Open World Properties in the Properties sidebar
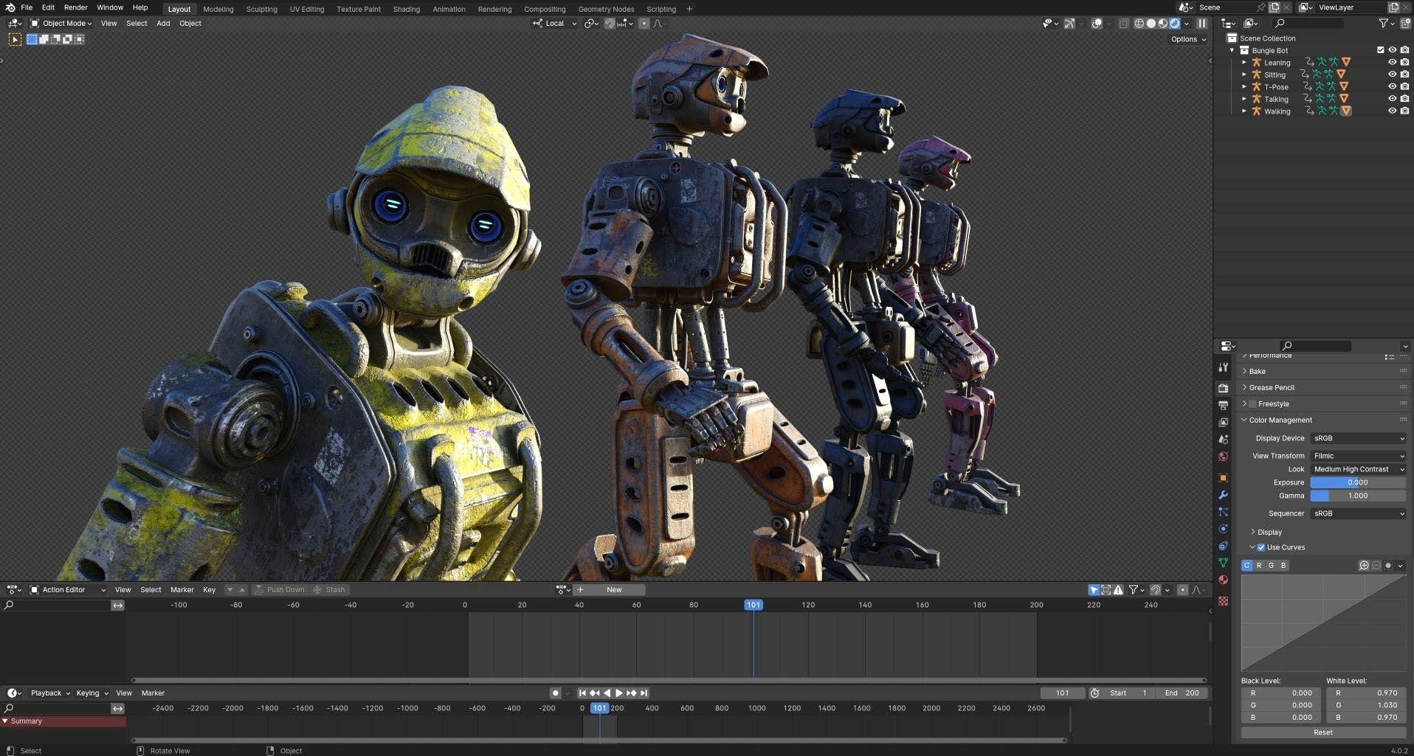The height and width of the screenshot is (756, 1414). pos(1224,457)
